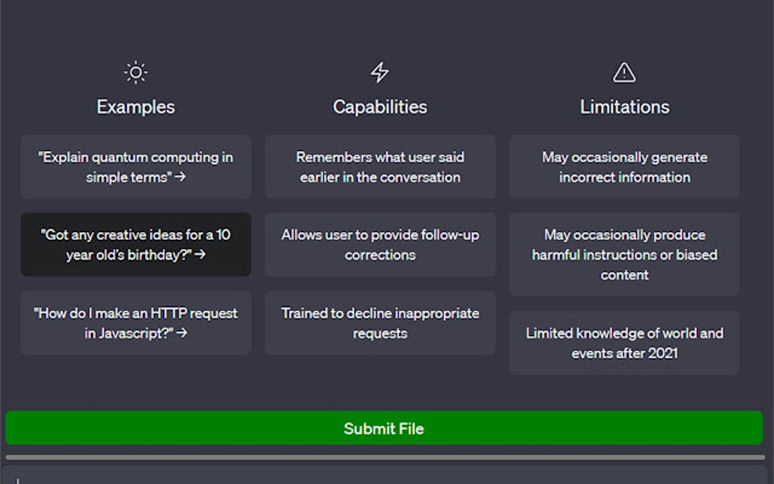Click 'Limited knowledge of world' limitation card
The width and height of the screenshot is (774, 484).
pyautogui.click(x=625, y=342)
